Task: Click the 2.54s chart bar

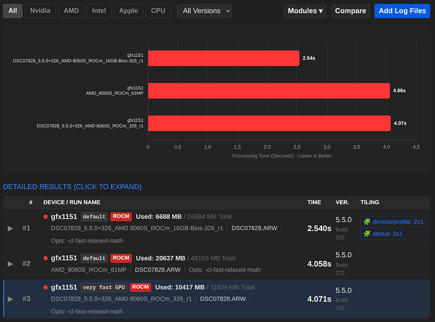Action: point(224,58)
